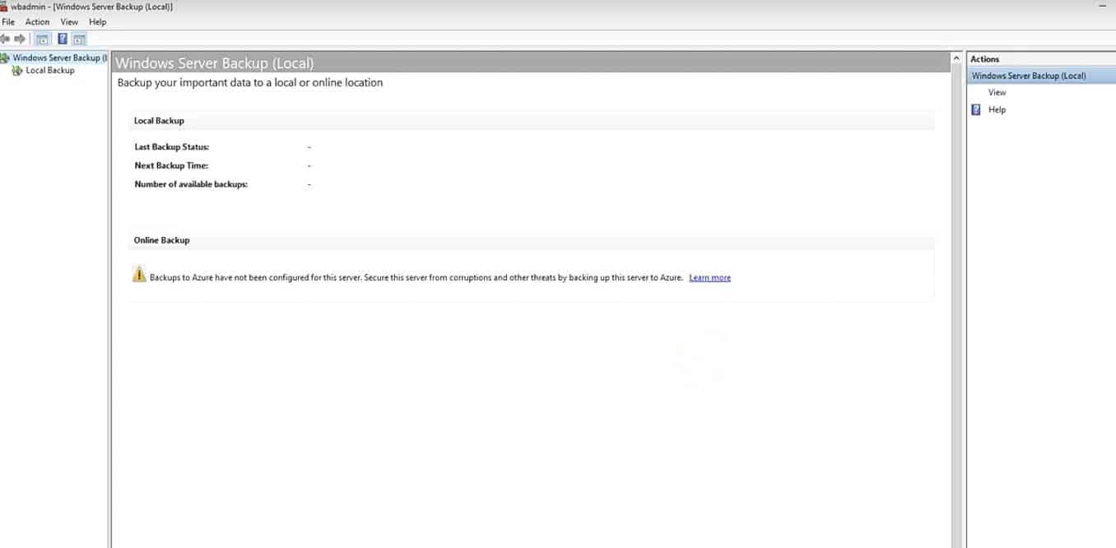
Task: Click the up arrow on the vertical scrollbar
Action: (956, 58)
